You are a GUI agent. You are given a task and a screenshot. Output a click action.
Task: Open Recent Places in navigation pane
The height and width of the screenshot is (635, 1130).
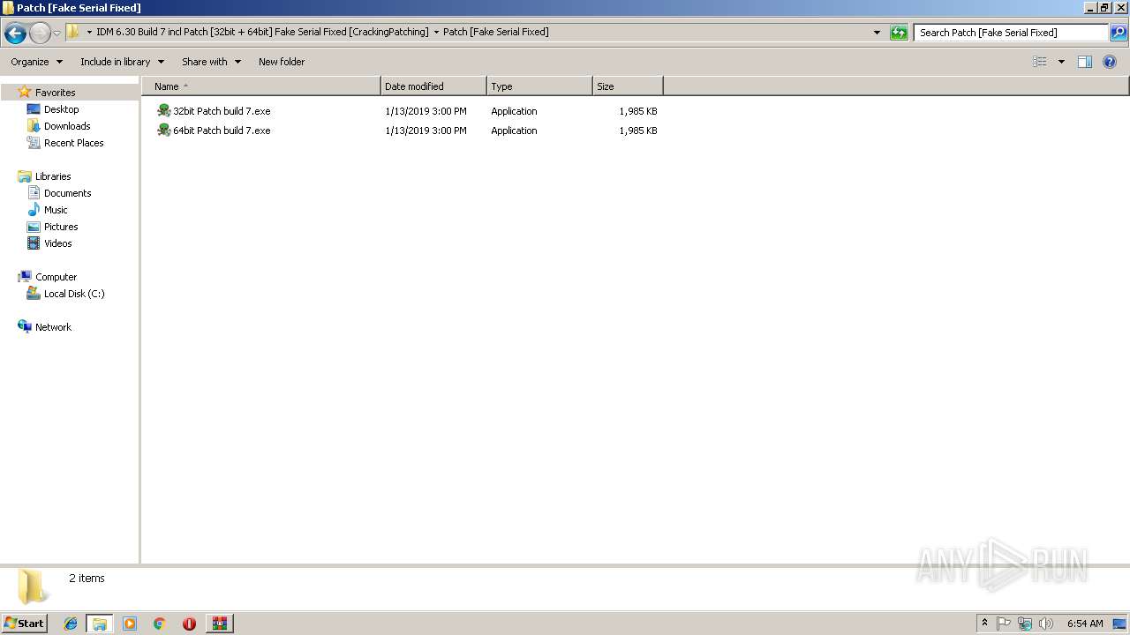pyautogui.click(x=73, y=143)
